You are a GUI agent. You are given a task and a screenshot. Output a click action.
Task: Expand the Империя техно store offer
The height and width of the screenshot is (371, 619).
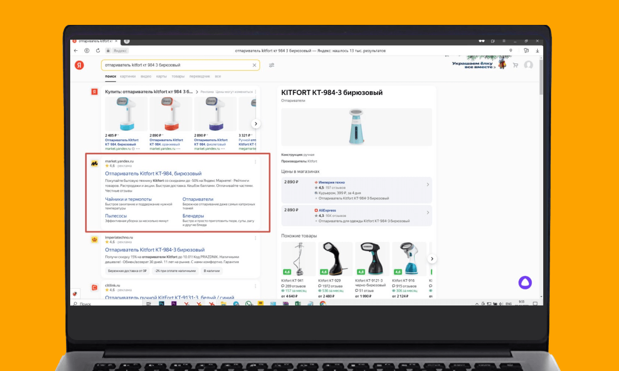click(x=428, y=185)
